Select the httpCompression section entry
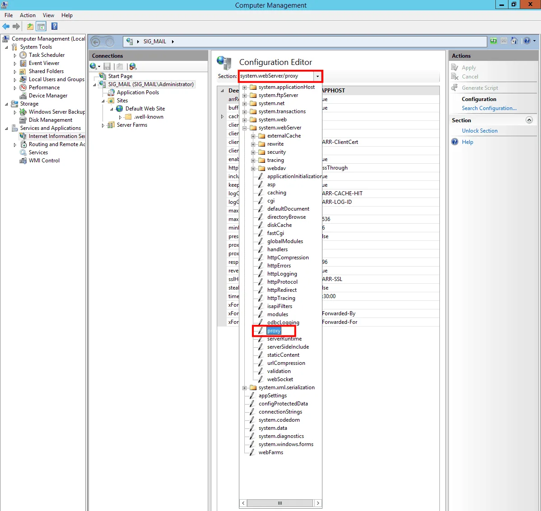541x511 pixels. coord(288,258)
